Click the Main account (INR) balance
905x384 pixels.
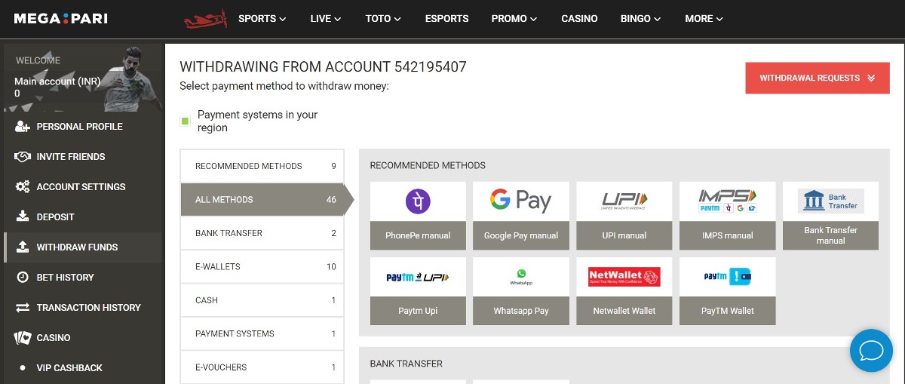pyautogui.click(x=57, y=88)
